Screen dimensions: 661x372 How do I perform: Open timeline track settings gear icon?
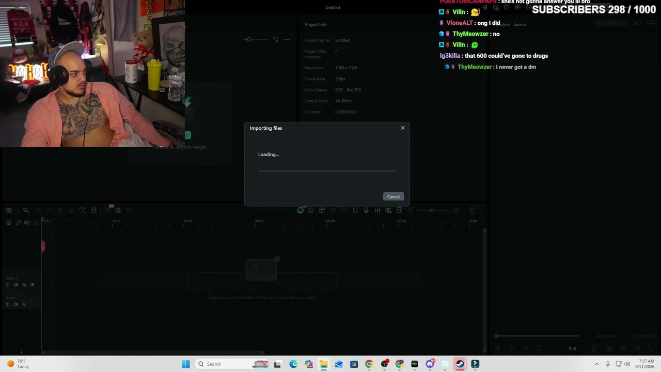[x=9, y=223]
